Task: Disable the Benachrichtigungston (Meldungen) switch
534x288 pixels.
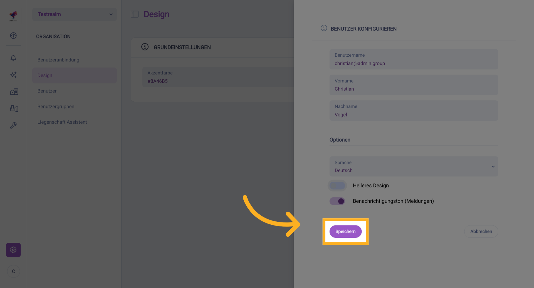Action: (337, 201)
